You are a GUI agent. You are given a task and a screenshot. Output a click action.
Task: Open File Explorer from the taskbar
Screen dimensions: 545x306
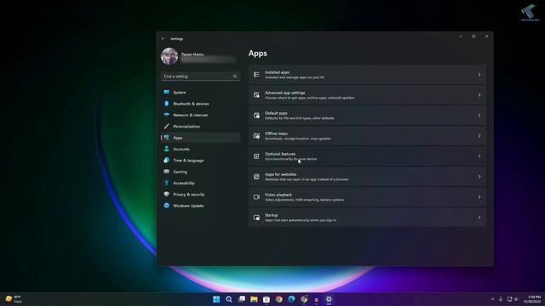[x=254, y=299]
